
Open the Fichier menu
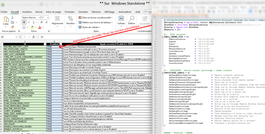tap(4, 12)
